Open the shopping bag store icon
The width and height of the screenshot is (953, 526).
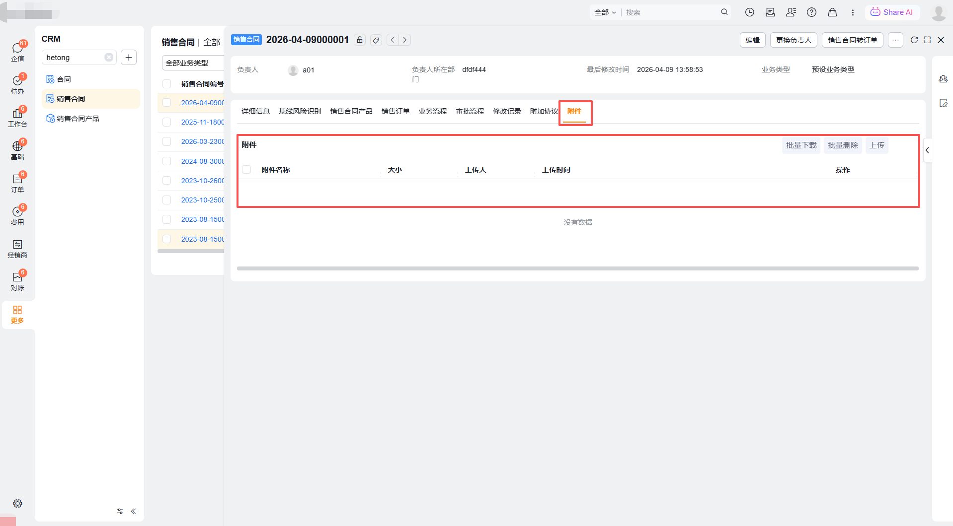pyautogui.click(x=832, y=12)
